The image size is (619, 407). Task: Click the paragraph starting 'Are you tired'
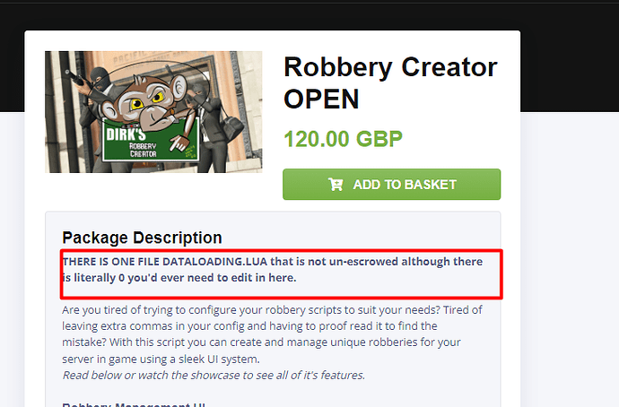[272, 334]
